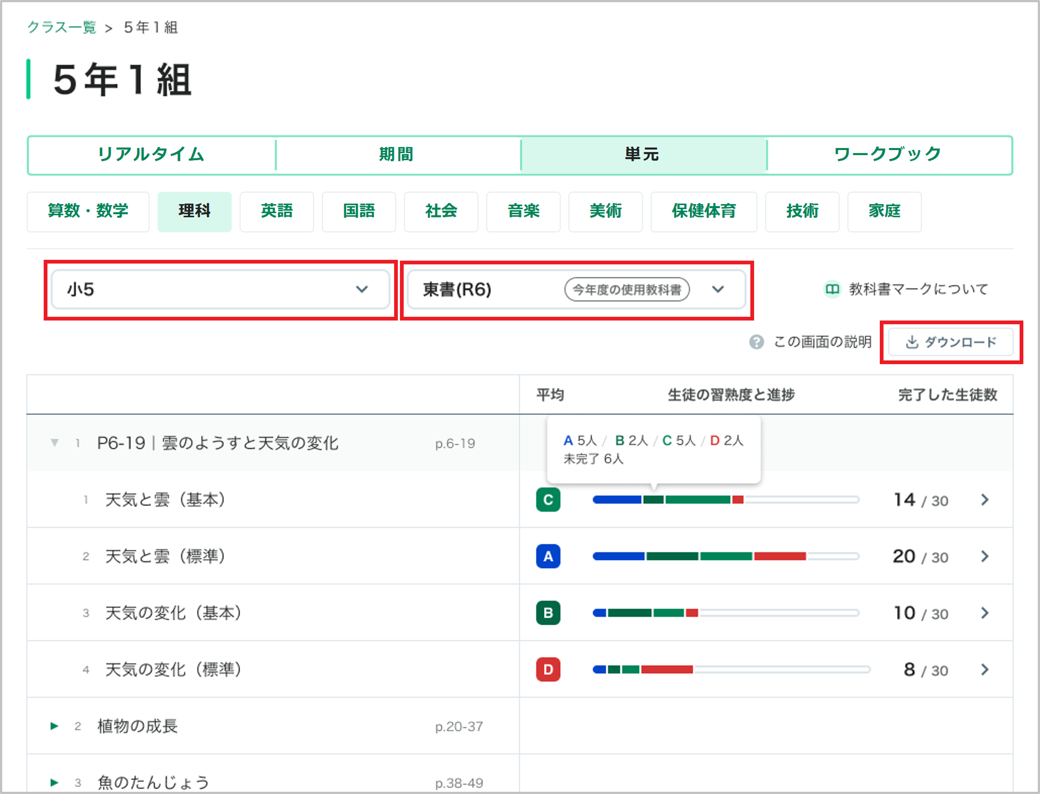Image resolution: width=1040 pixels, height=794 pixels.
Task: Click the p.6-19 page range text
Action: 455,444
